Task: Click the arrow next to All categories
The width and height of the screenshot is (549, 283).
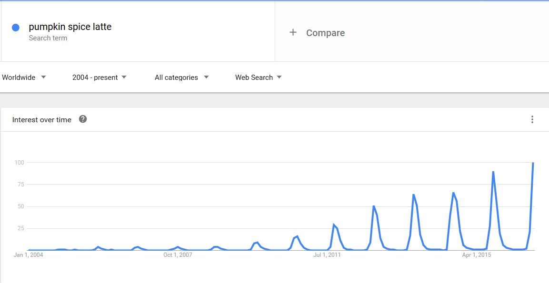Action: tap(206, 77)
